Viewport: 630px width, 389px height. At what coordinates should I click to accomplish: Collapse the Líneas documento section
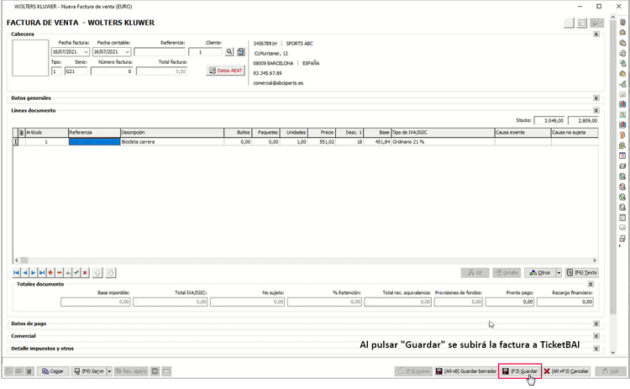[596, 111]
